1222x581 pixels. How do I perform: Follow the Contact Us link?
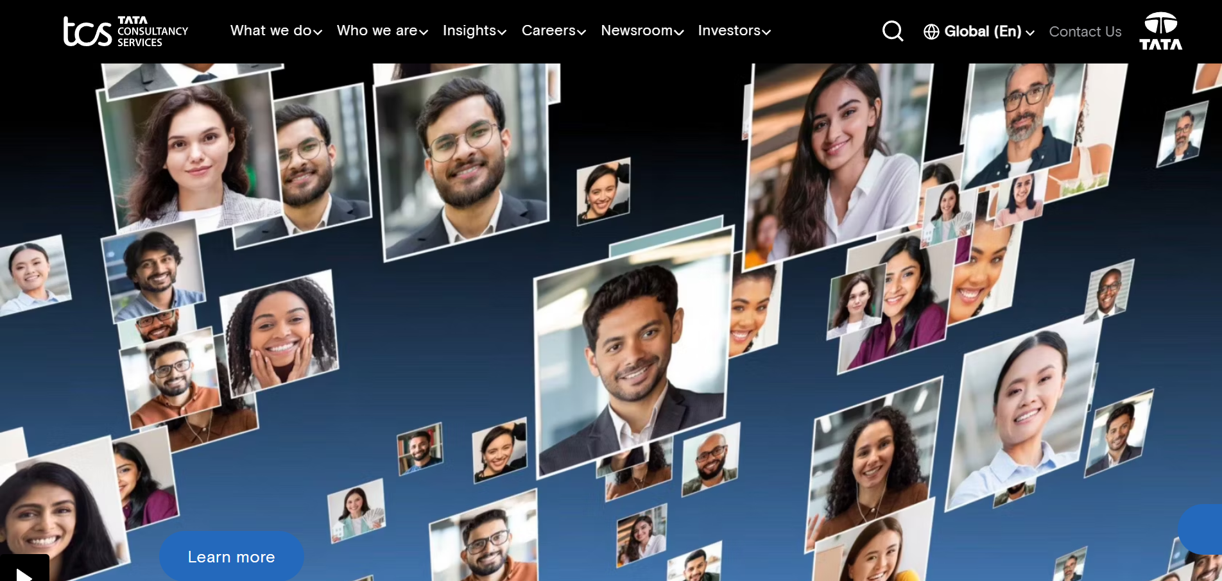pyautogui.click(x=1085, y=31)
